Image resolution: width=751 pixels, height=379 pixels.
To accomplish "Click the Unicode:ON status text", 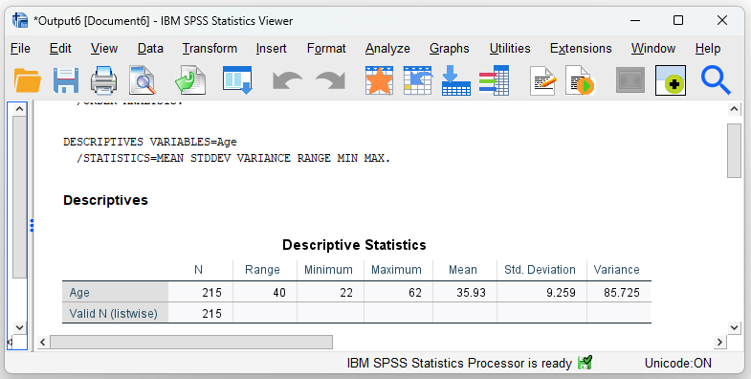I will click(x=677, y=363).
